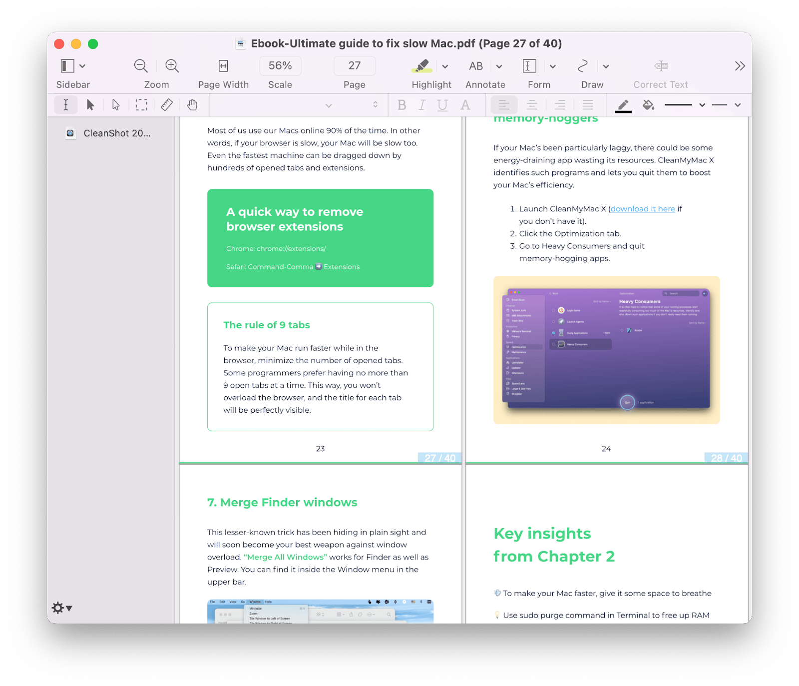Click printed page number 23
The image size is (799, 686).
pyautogui.click(x=320, y=449)
